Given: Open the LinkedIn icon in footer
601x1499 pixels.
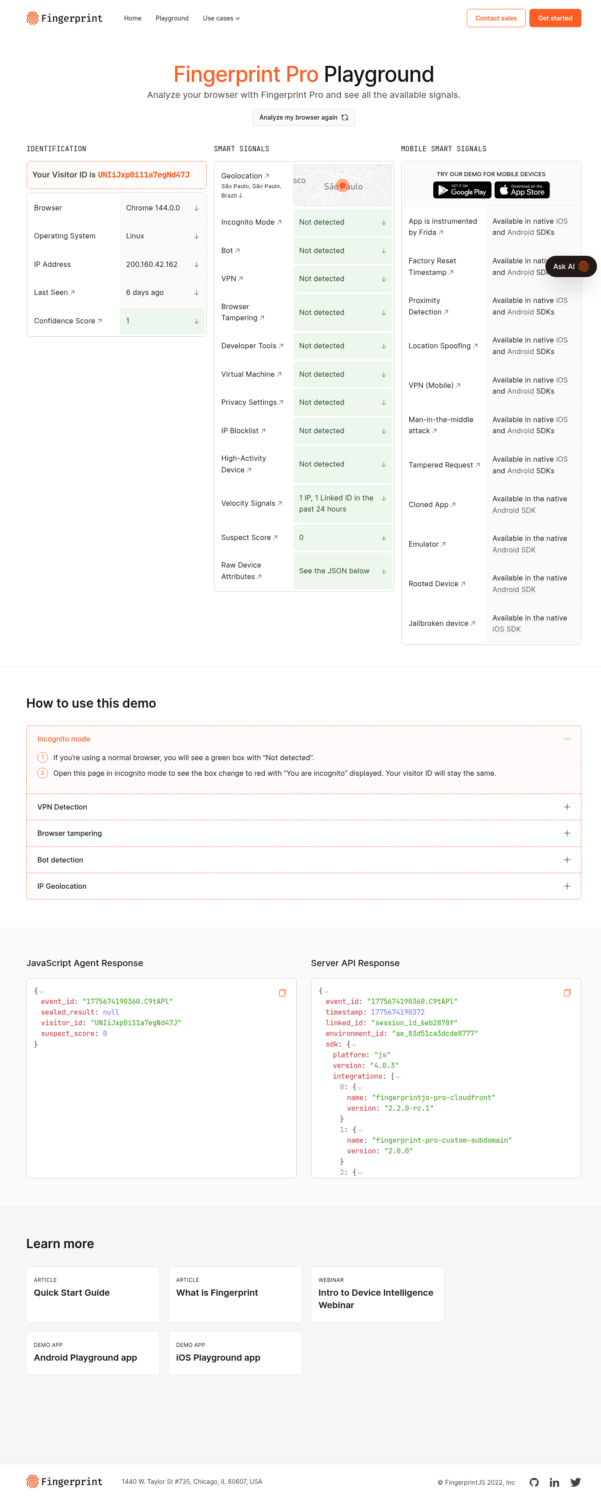Looking at the screenshot, I should (554, 1482).
